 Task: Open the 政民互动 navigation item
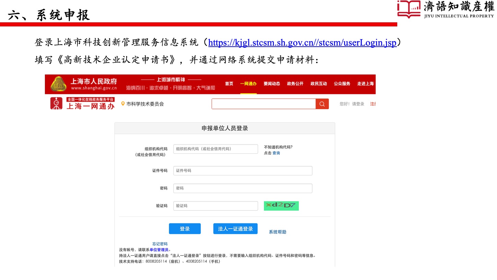click(x=318, y=84)
